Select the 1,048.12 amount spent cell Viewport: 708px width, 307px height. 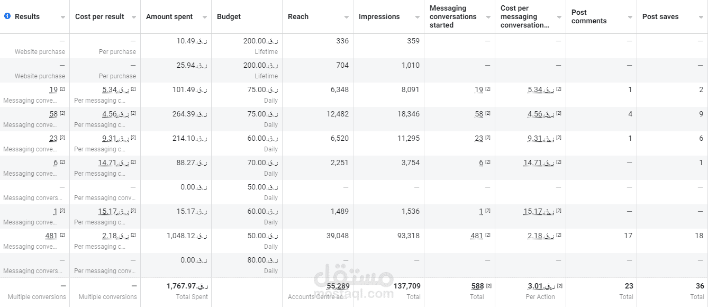(187, 236)
